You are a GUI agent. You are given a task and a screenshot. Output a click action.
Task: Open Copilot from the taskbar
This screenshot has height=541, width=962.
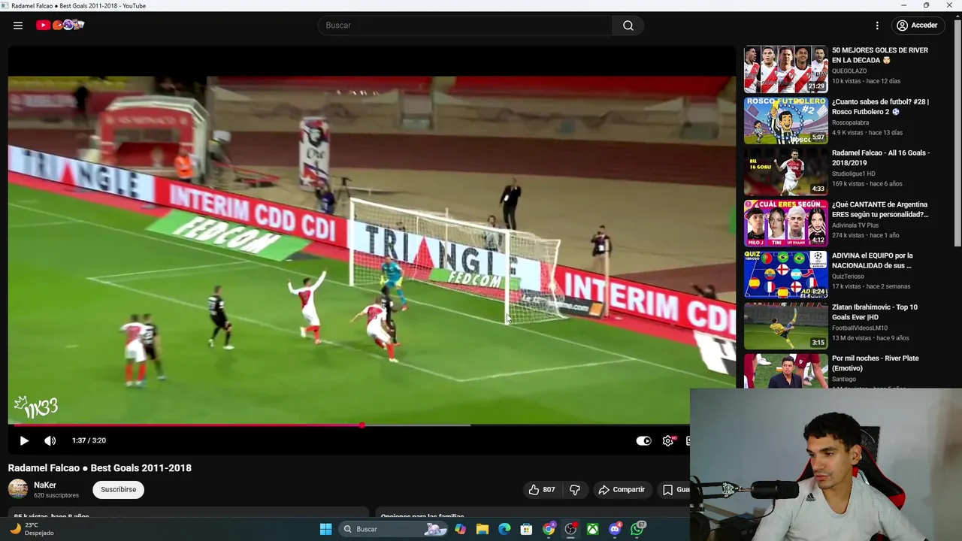tap(460, 530)
